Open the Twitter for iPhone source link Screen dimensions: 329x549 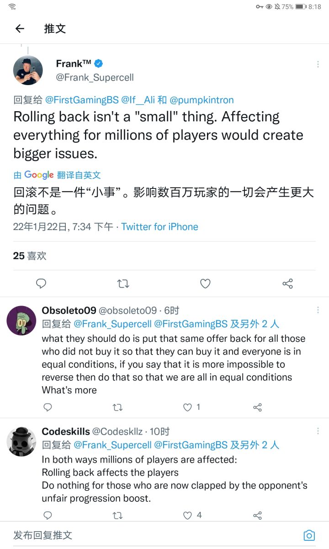point(159,227)
